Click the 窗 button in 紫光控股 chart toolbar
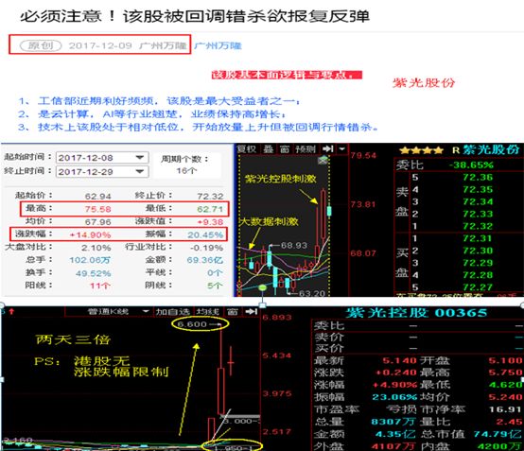This screenshot has width=524, height=451. coord(233,312)
